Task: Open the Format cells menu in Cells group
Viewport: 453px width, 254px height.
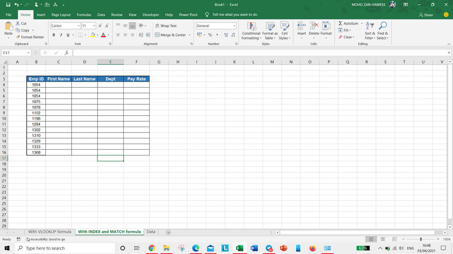Action: 326,31
